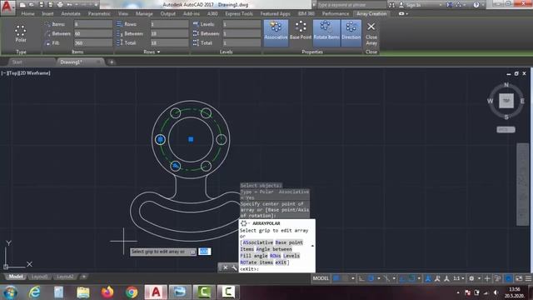This screenshot has height=300, width=533.
Task: Open Firefox from taskbar
Action: tap(107, 292)
